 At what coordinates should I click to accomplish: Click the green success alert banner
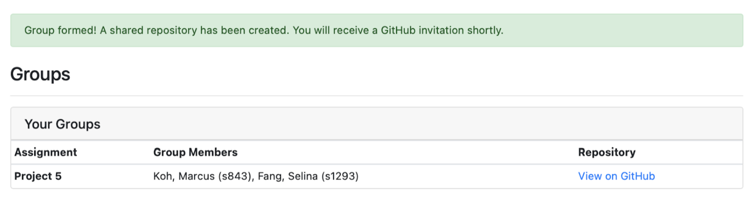click(615, 31)
